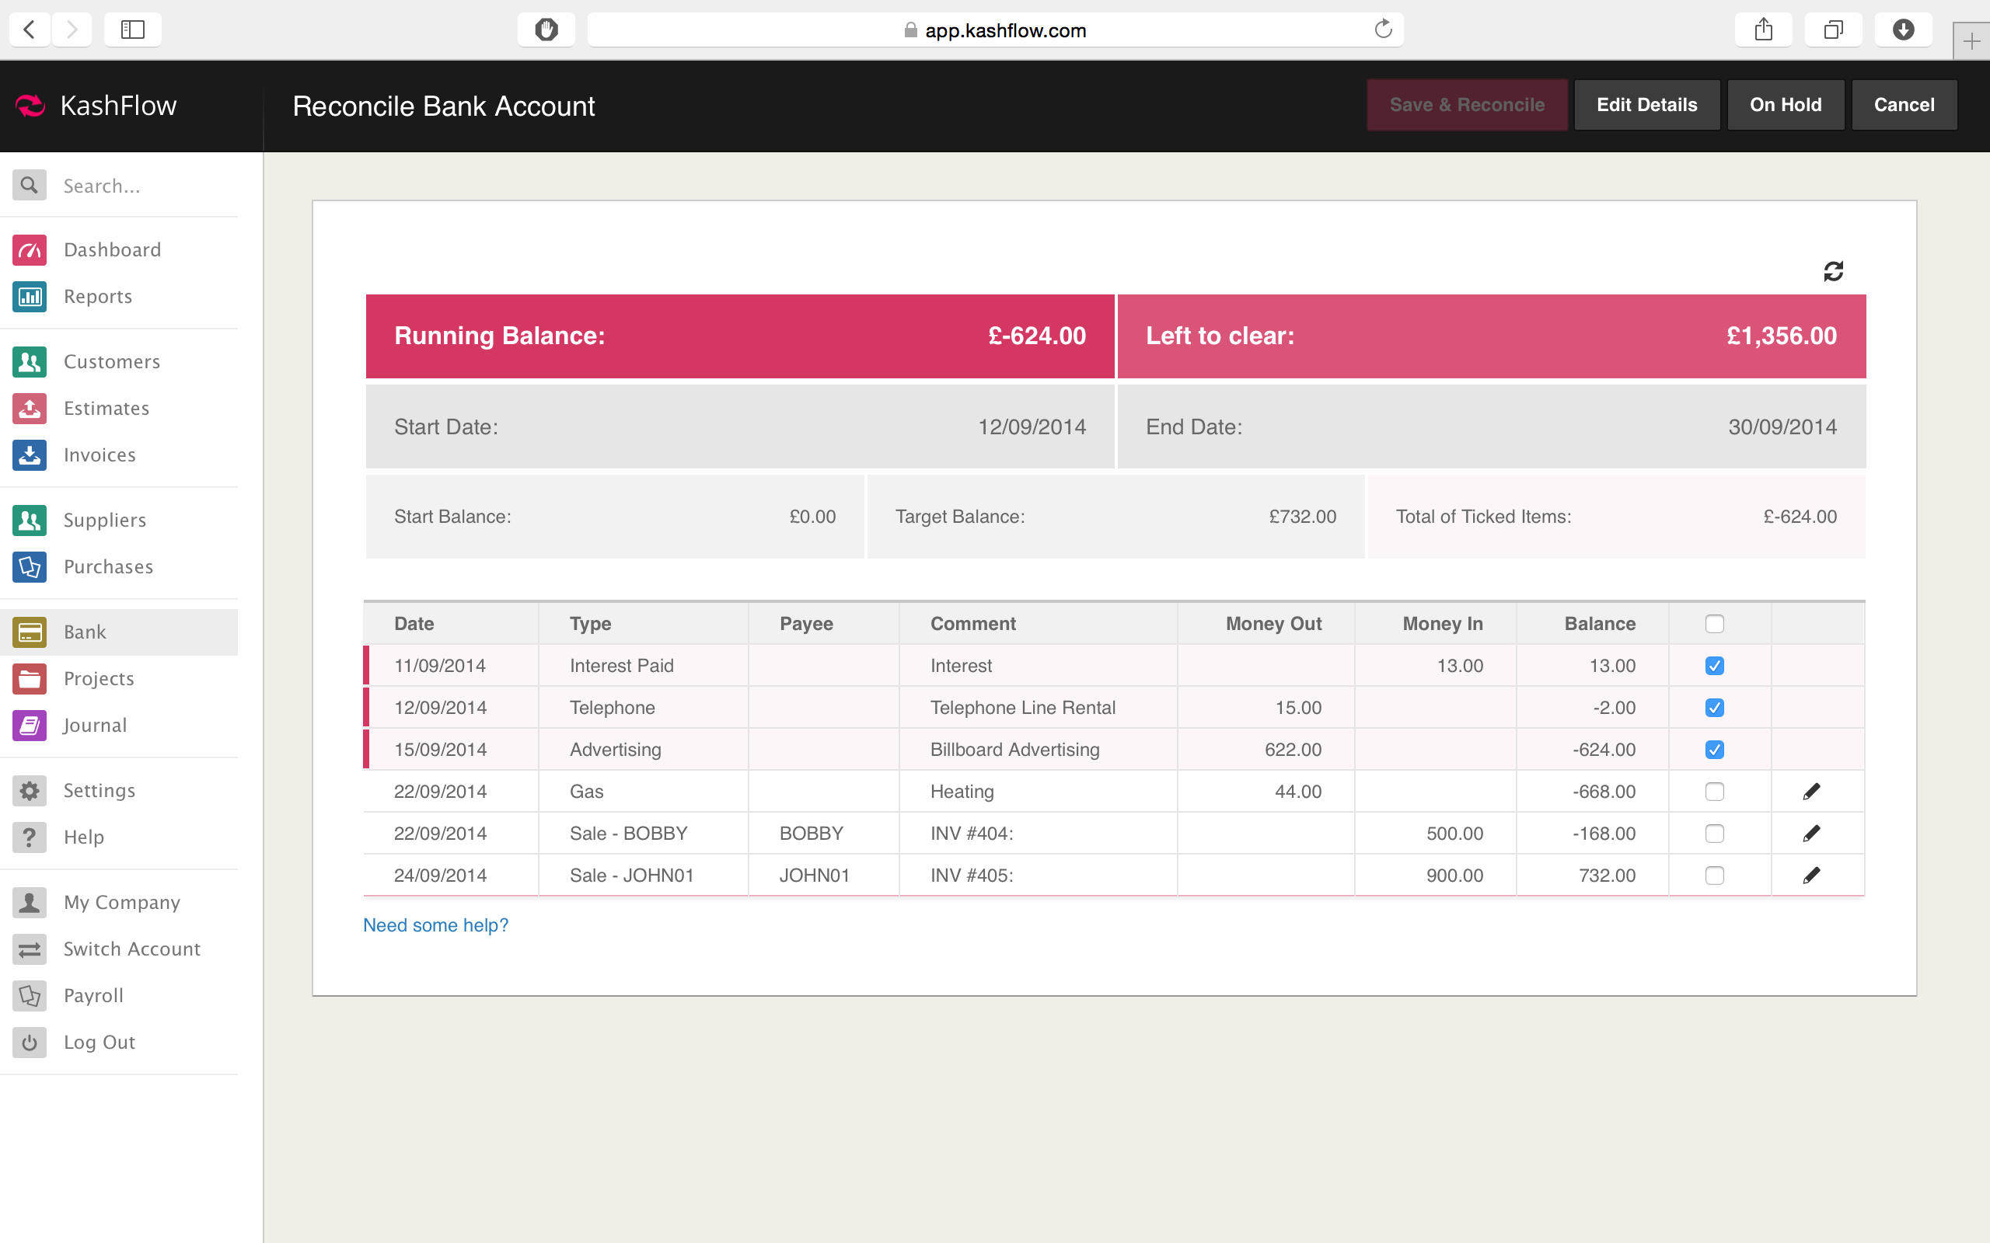
Task: Click Edit Details button
Action: (x=1646, y=103)
